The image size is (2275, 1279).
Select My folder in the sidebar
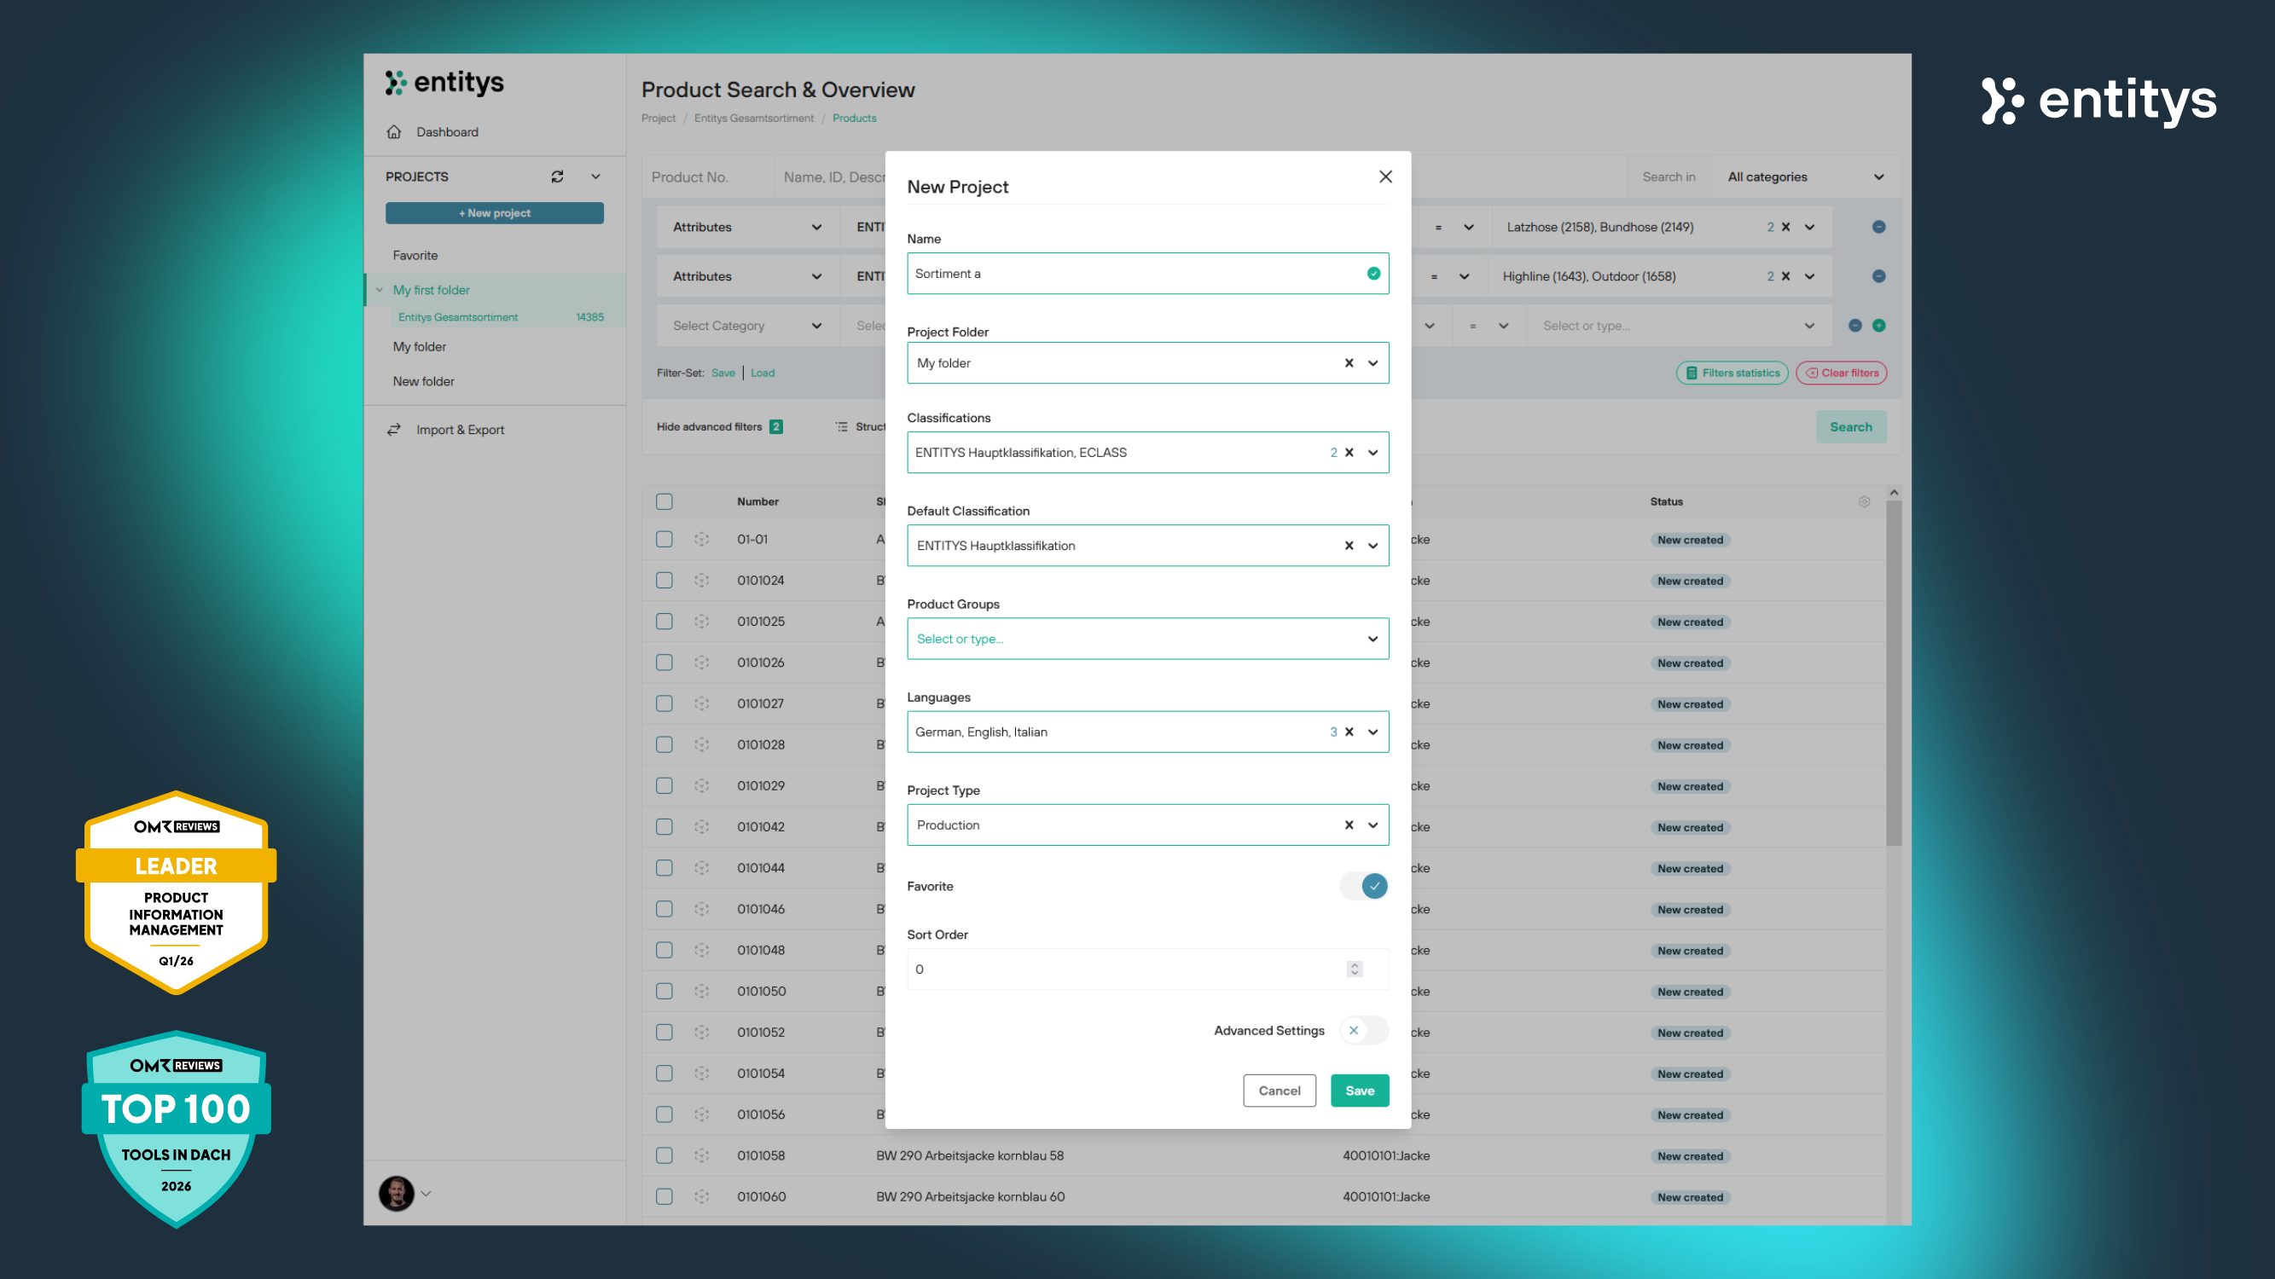420,347
